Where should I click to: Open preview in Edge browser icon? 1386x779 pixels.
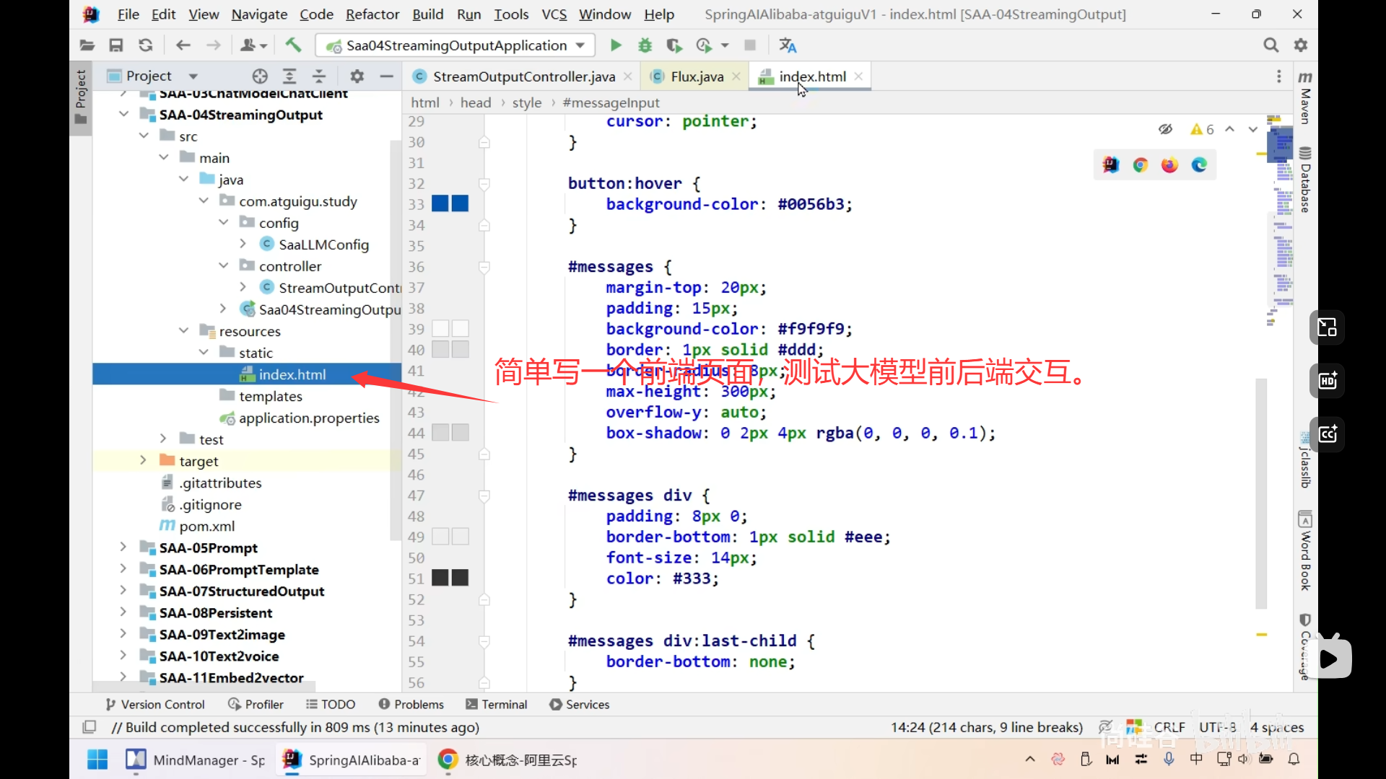coord(1199,165)
